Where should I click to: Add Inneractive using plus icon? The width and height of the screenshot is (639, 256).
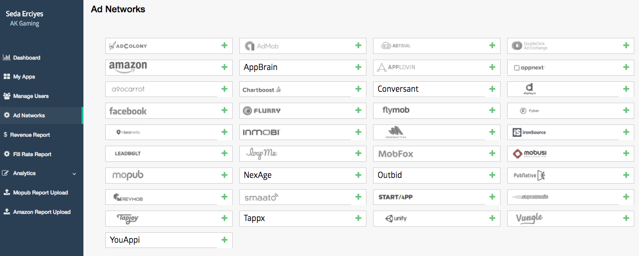[x=492, y=132]
